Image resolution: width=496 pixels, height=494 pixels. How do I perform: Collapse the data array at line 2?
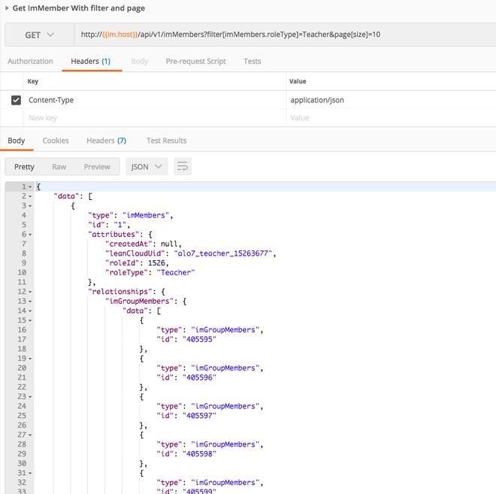pyautogui.click(x=30, y=196)
